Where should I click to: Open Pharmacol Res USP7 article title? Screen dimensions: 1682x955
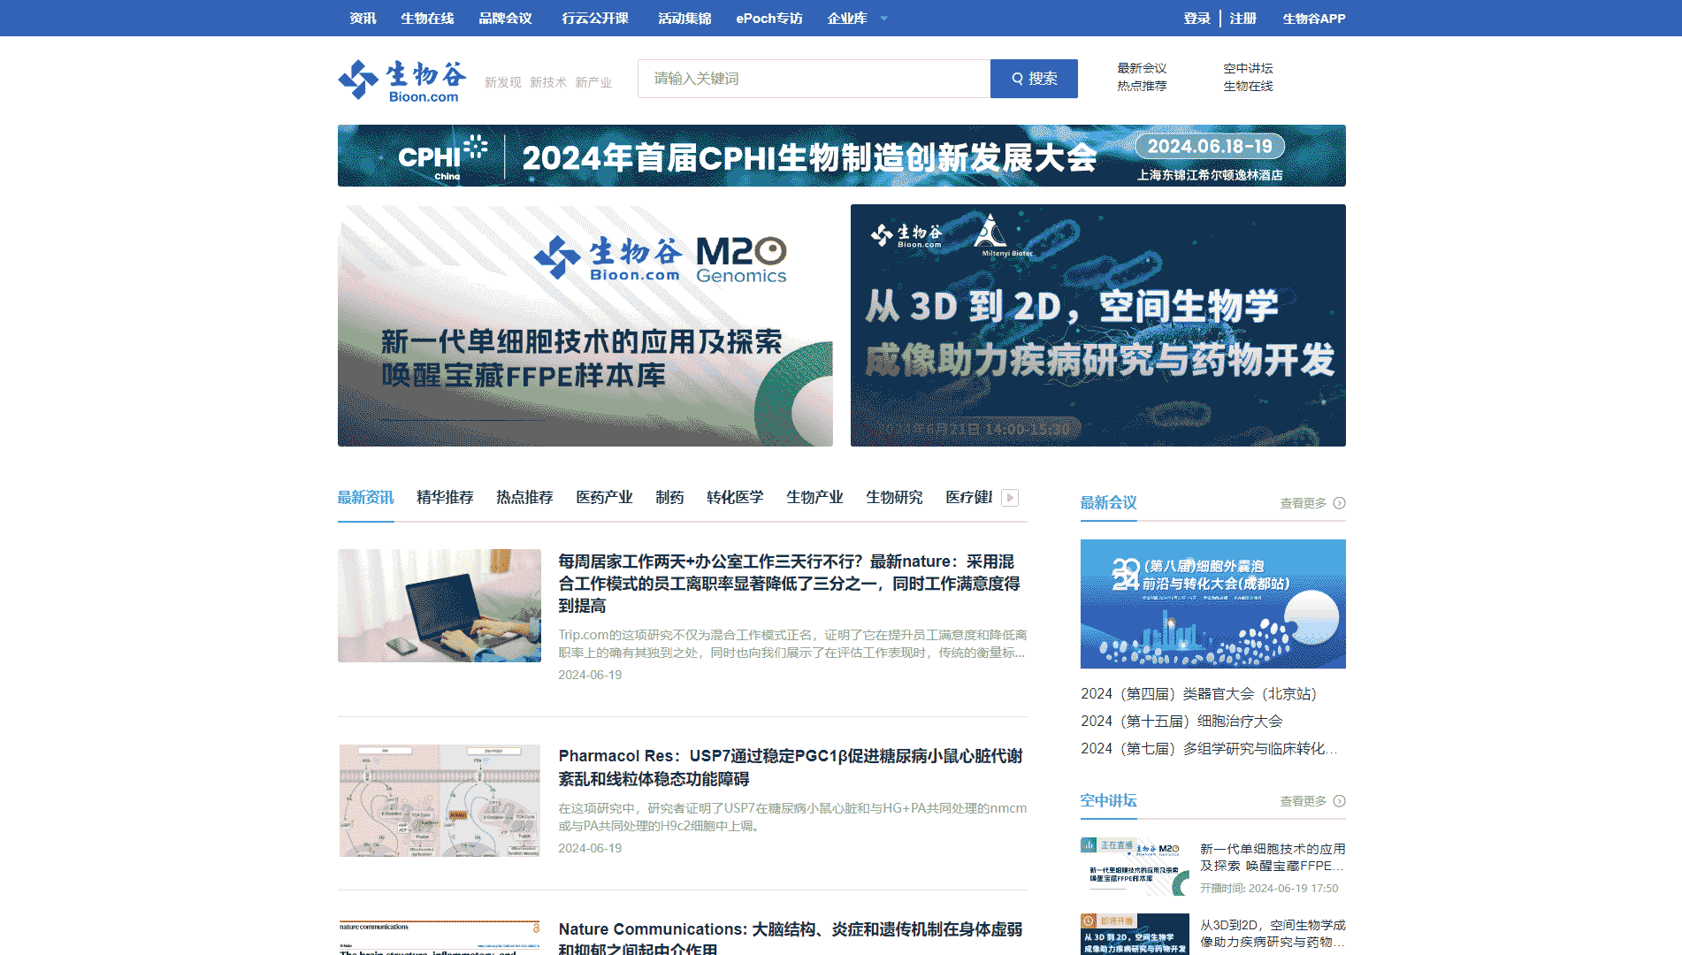tap(790, 768)
